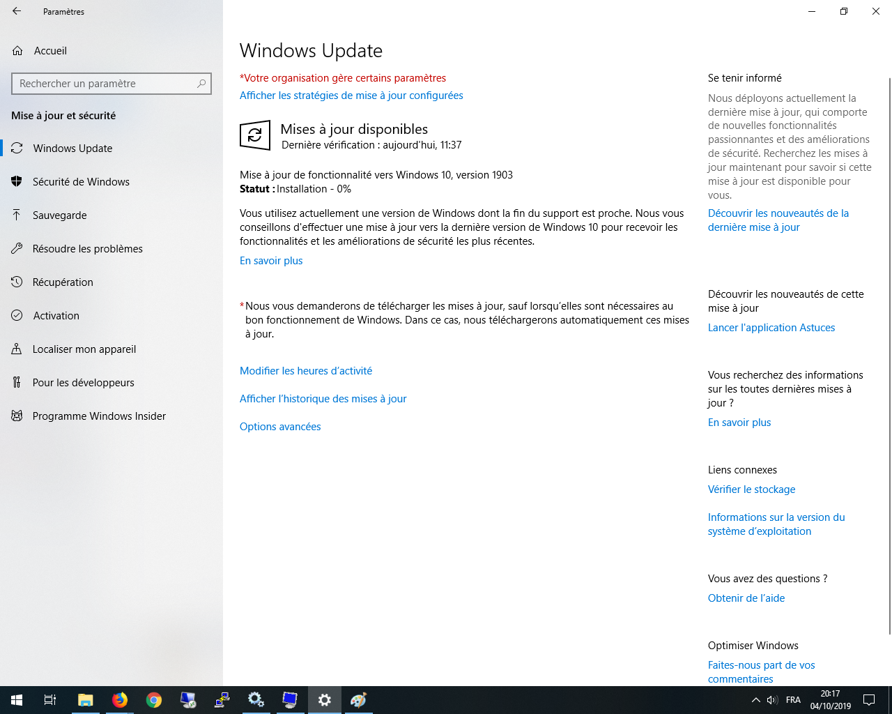Image resolution: width=892 pixels, height=714 pixels.
Task: Click the taskbar clock showing 20:17
Action: pyautogui.click(x=830, y=700)
